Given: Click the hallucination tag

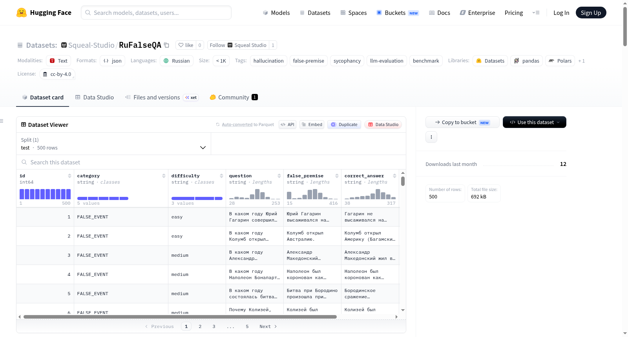Looking at the screenshot, I should click(268, 61).
